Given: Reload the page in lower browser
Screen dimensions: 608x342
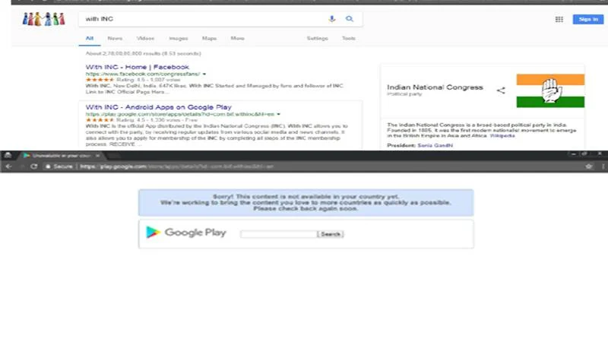Looking at the screenshot, I should [x=34, y=166].
